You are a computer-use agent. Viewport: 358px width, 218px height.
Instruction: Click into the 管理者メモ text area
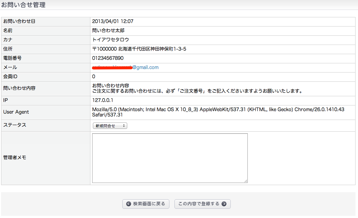(170, 158)
